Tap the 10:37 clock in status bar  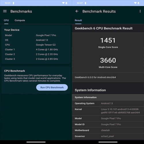(x=79, y=3)
